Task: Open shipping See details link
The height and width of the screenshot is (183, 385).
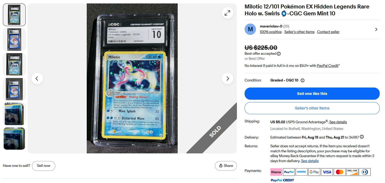Action: [x=338, y=122]
